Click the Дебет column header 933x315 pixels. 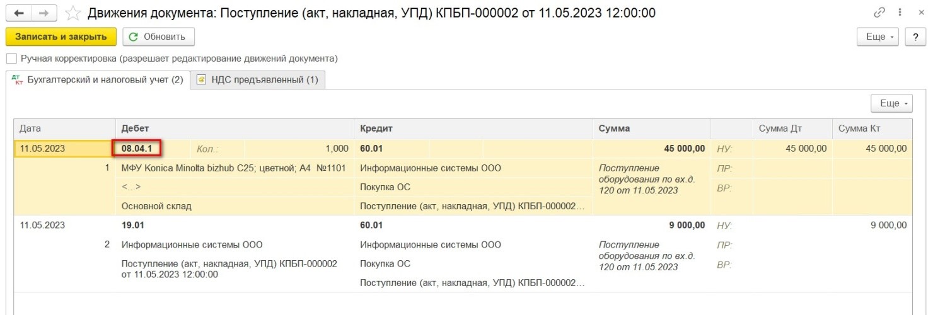[x=135, y=129]
